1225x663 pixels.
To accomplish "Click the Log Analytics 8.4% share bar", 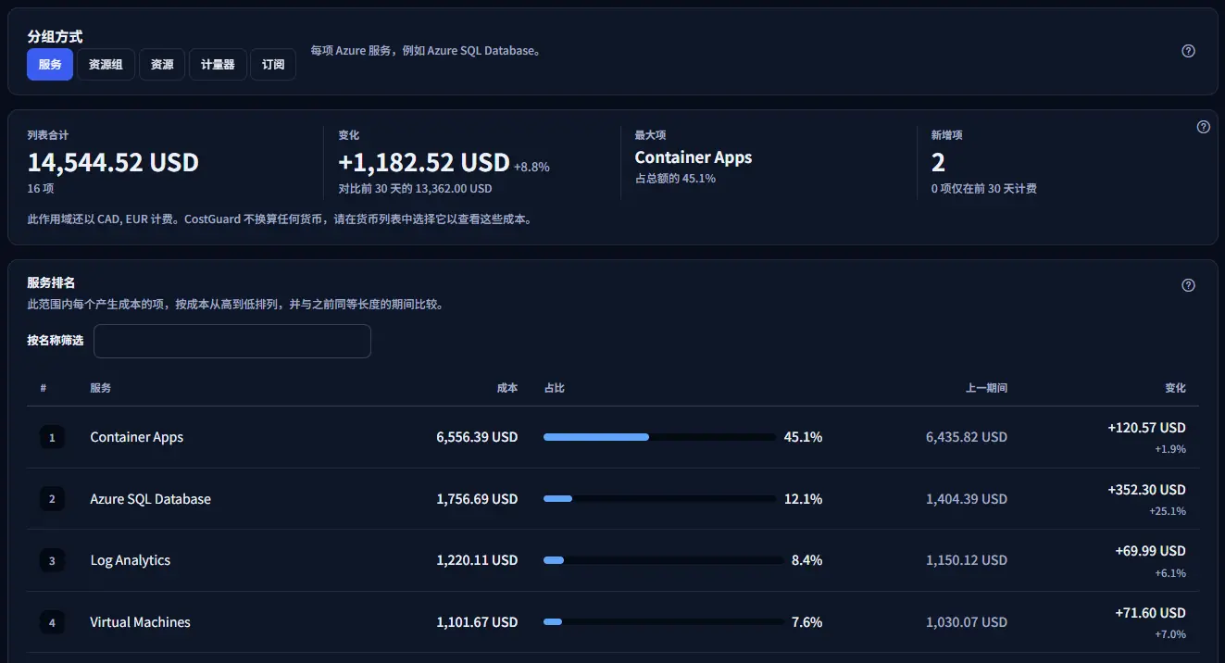I will (x=664, y=560).
